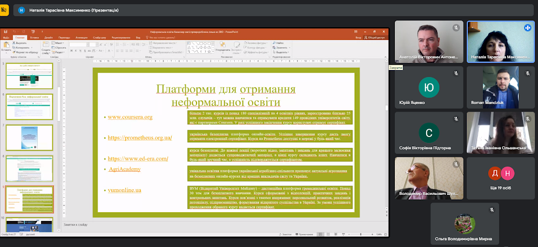The height and width of the screenshot is (247, 538).
Task: Switch to the Переходы (Transitions) tab
Action: pos(64,38)
